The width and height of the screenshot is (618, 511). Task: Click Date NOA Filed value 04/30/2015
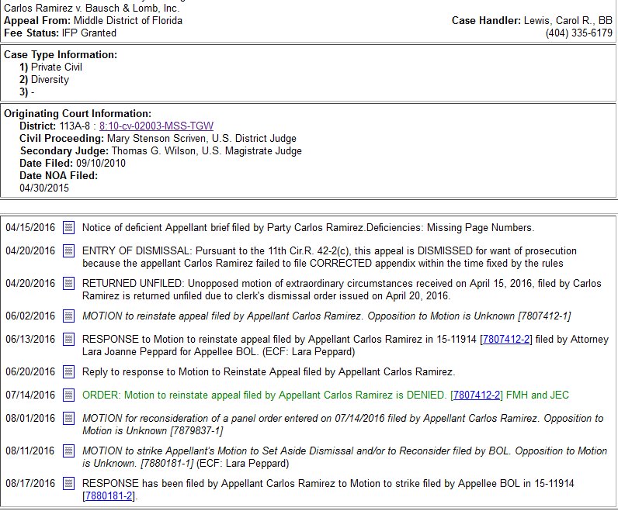click(44, 188)
